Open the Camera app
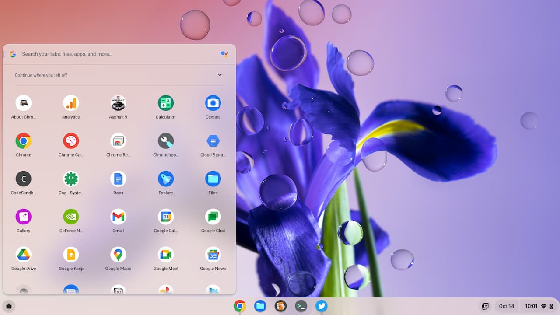 pyautogui.click(x=213, y=103)
